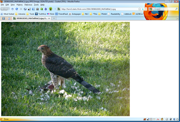Open the *This bookmarks folder
180x122 pixels.
coord(94,14)
